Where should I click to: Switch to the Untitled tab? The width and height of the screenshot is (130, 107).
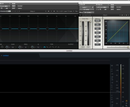pos(6,55)
